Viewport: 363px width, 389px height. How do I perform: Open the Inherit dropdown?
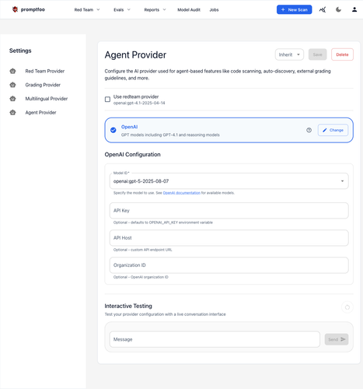[289, 54]
